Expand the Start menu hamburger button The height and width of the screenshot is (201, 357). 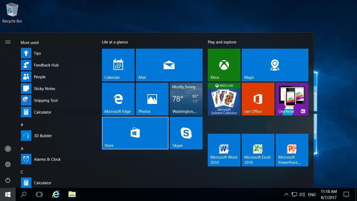[8, 42]
